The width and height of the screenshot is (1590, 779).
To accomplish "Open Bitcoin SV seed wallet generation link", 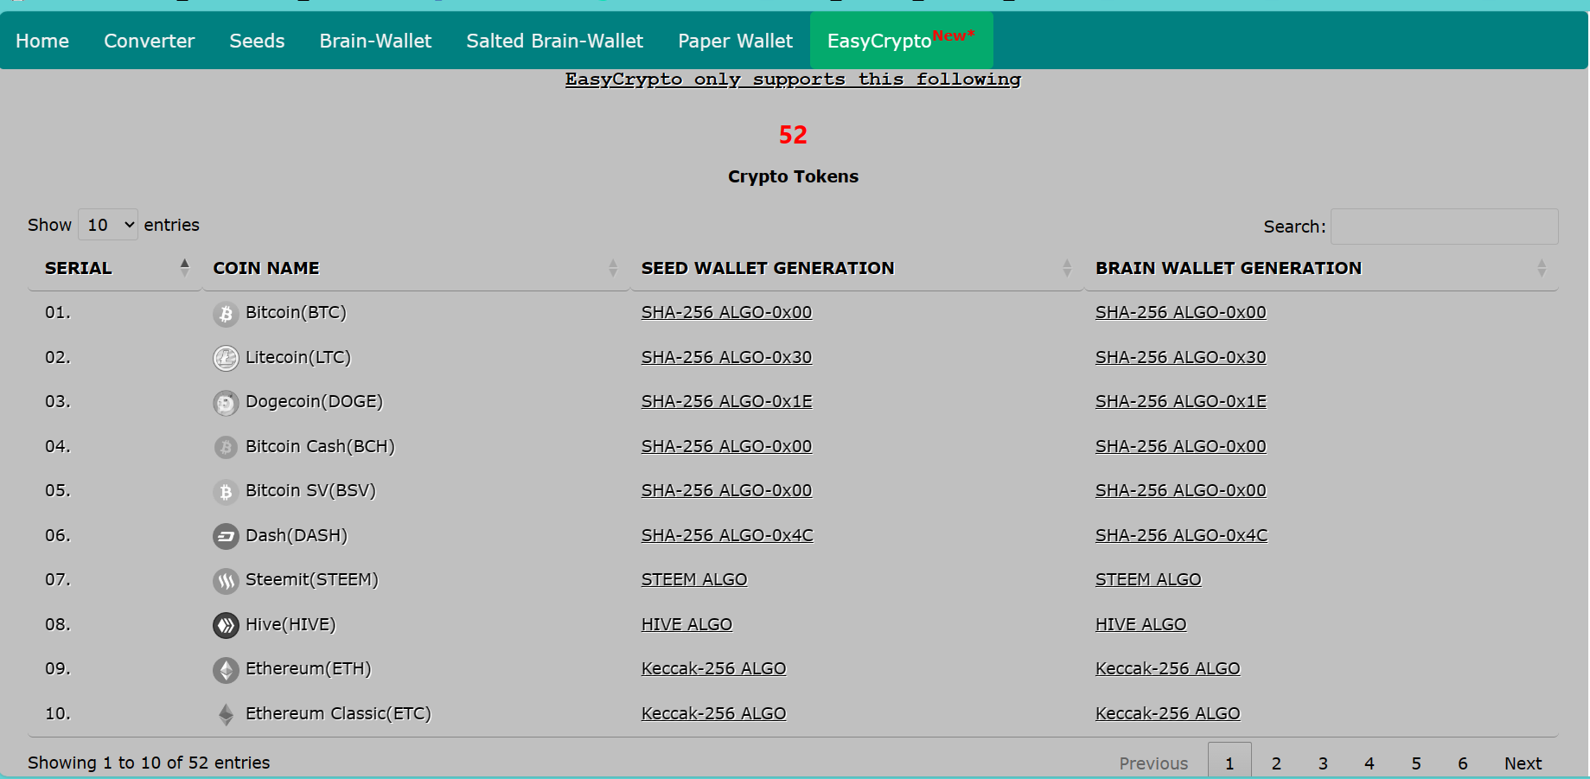I will (x=726, y=490).
